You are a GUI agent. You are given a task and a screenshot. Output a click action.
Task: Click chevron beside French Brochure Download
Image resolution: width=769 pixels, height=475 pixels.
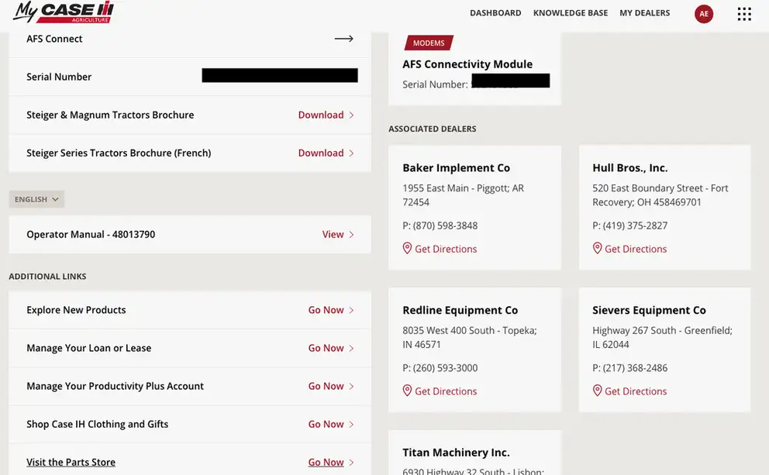tap(351, 153)
